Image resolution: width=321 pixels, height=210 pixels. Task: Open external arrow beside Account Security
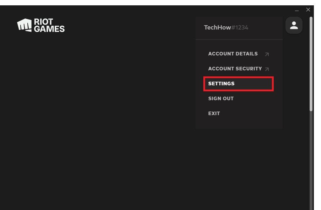[267, 69]
